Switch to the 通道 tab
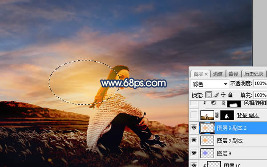This screenshot has height=167, width=267. point(218,74)
